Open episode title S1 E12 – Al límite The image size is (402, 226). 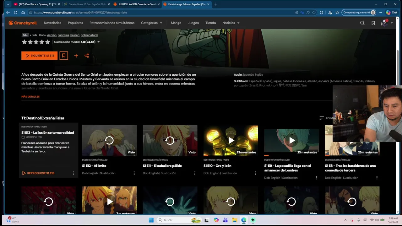(x=94, y=166)
